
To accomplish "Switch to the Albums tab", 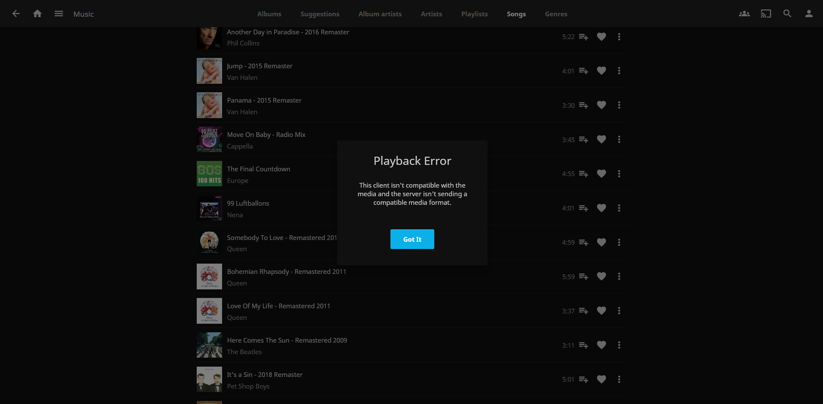I will click(x=269, y=14).
